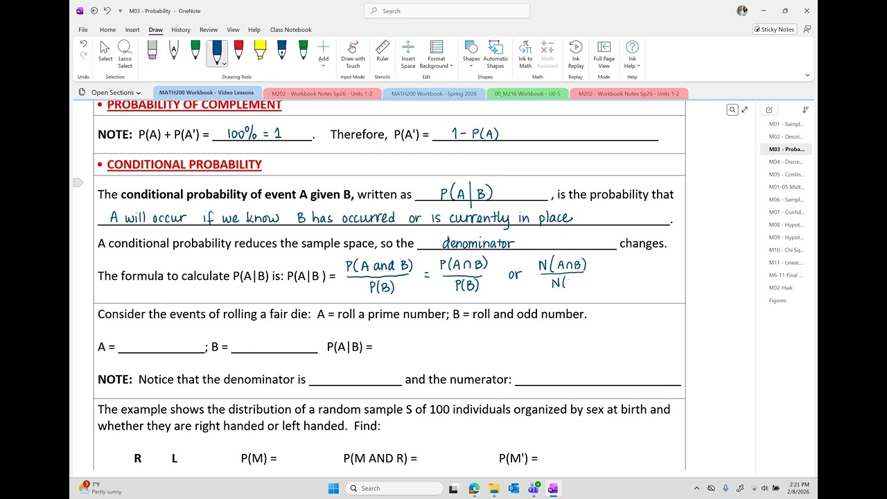
Task: Choose the Select cursor tool
Action: click(105, 51)
